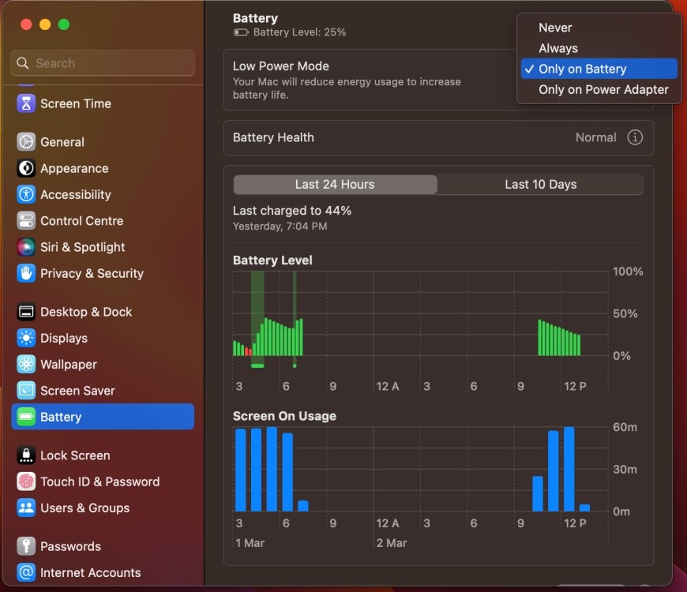Click the Users & Groups icon
The width and height of the screenshot is (687, 592).
click(26, 508)
